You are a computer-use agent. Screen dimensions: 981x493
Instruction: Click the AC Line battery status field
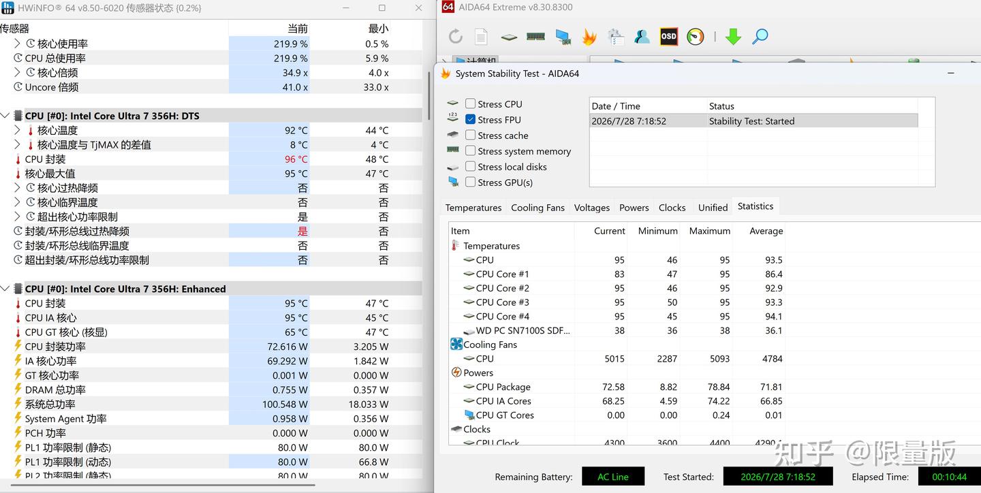click(613, 477)
